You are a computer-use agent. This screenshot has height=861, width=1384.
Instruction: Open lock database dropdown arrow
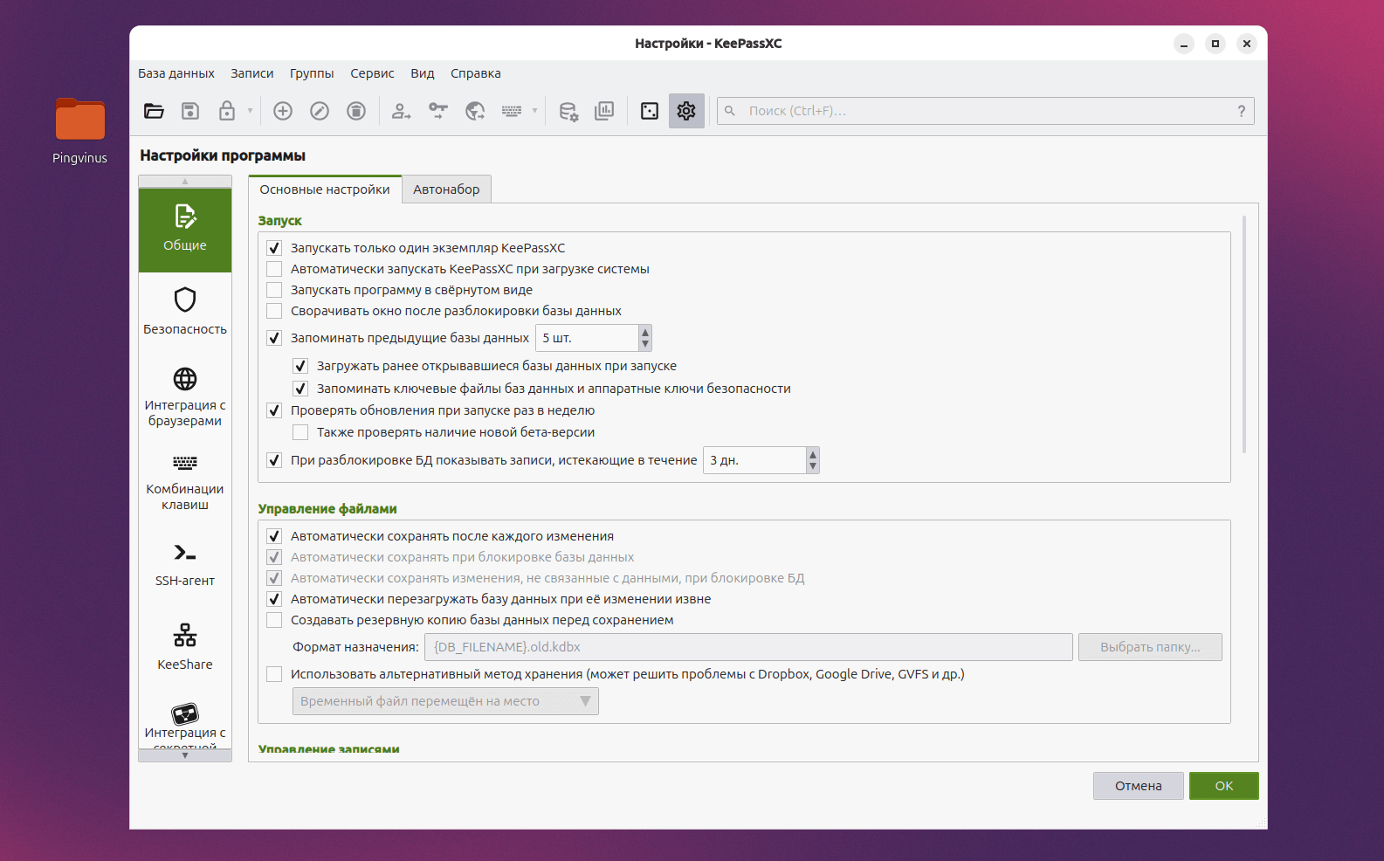250,111
